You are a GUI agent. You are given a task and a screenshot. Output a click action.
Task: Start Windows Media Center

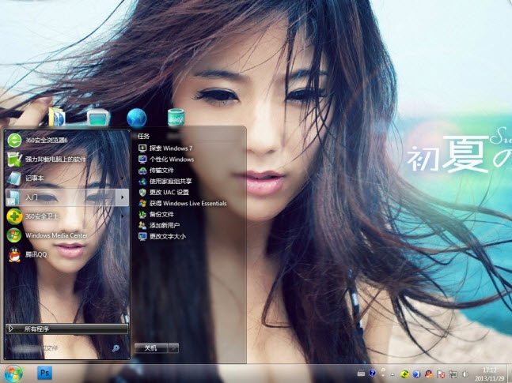pos(67,235)
